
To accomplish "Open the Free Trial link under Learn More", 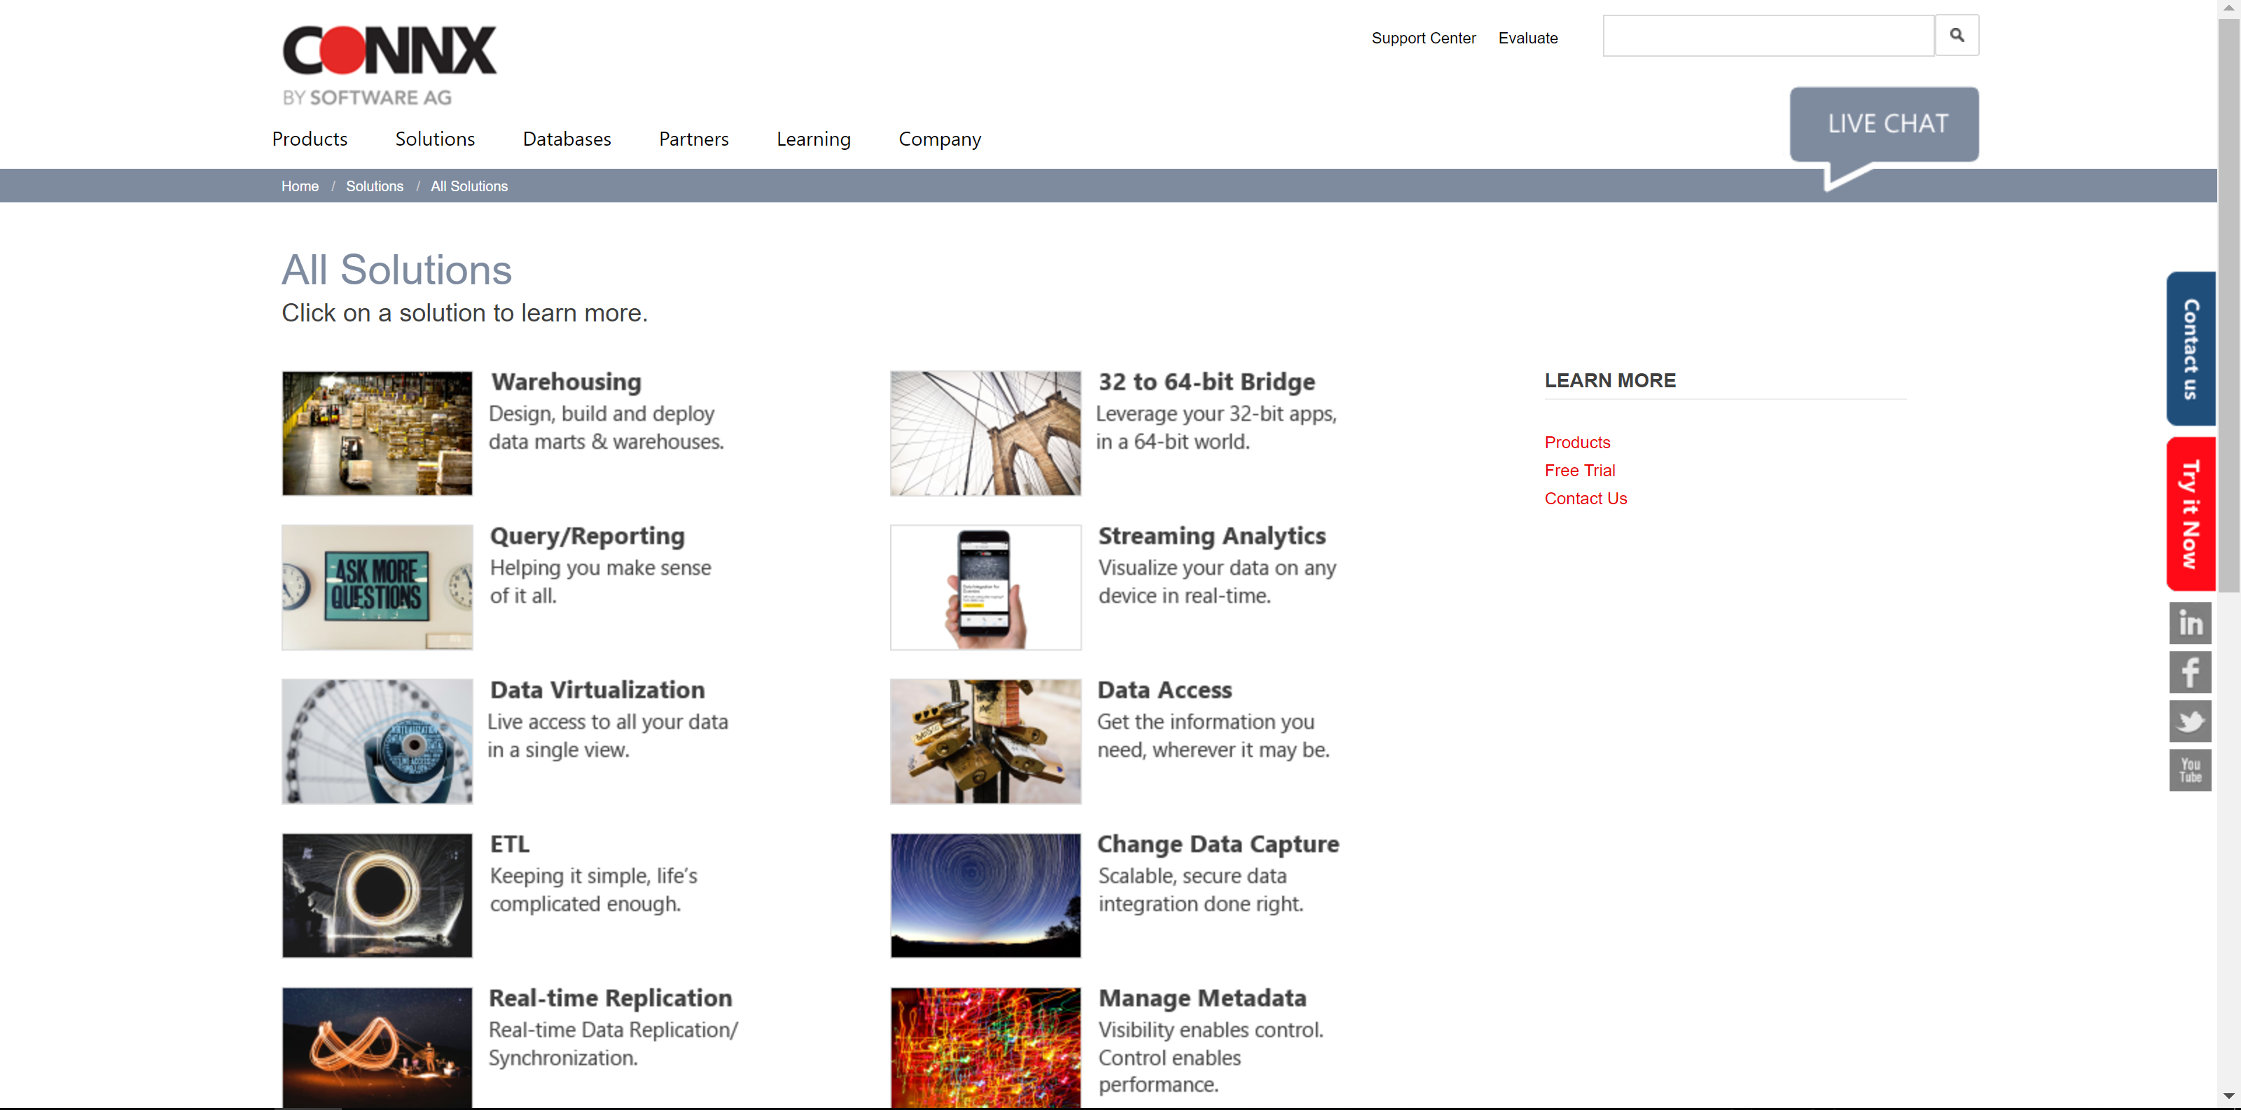I will [x=1579, y=471].
